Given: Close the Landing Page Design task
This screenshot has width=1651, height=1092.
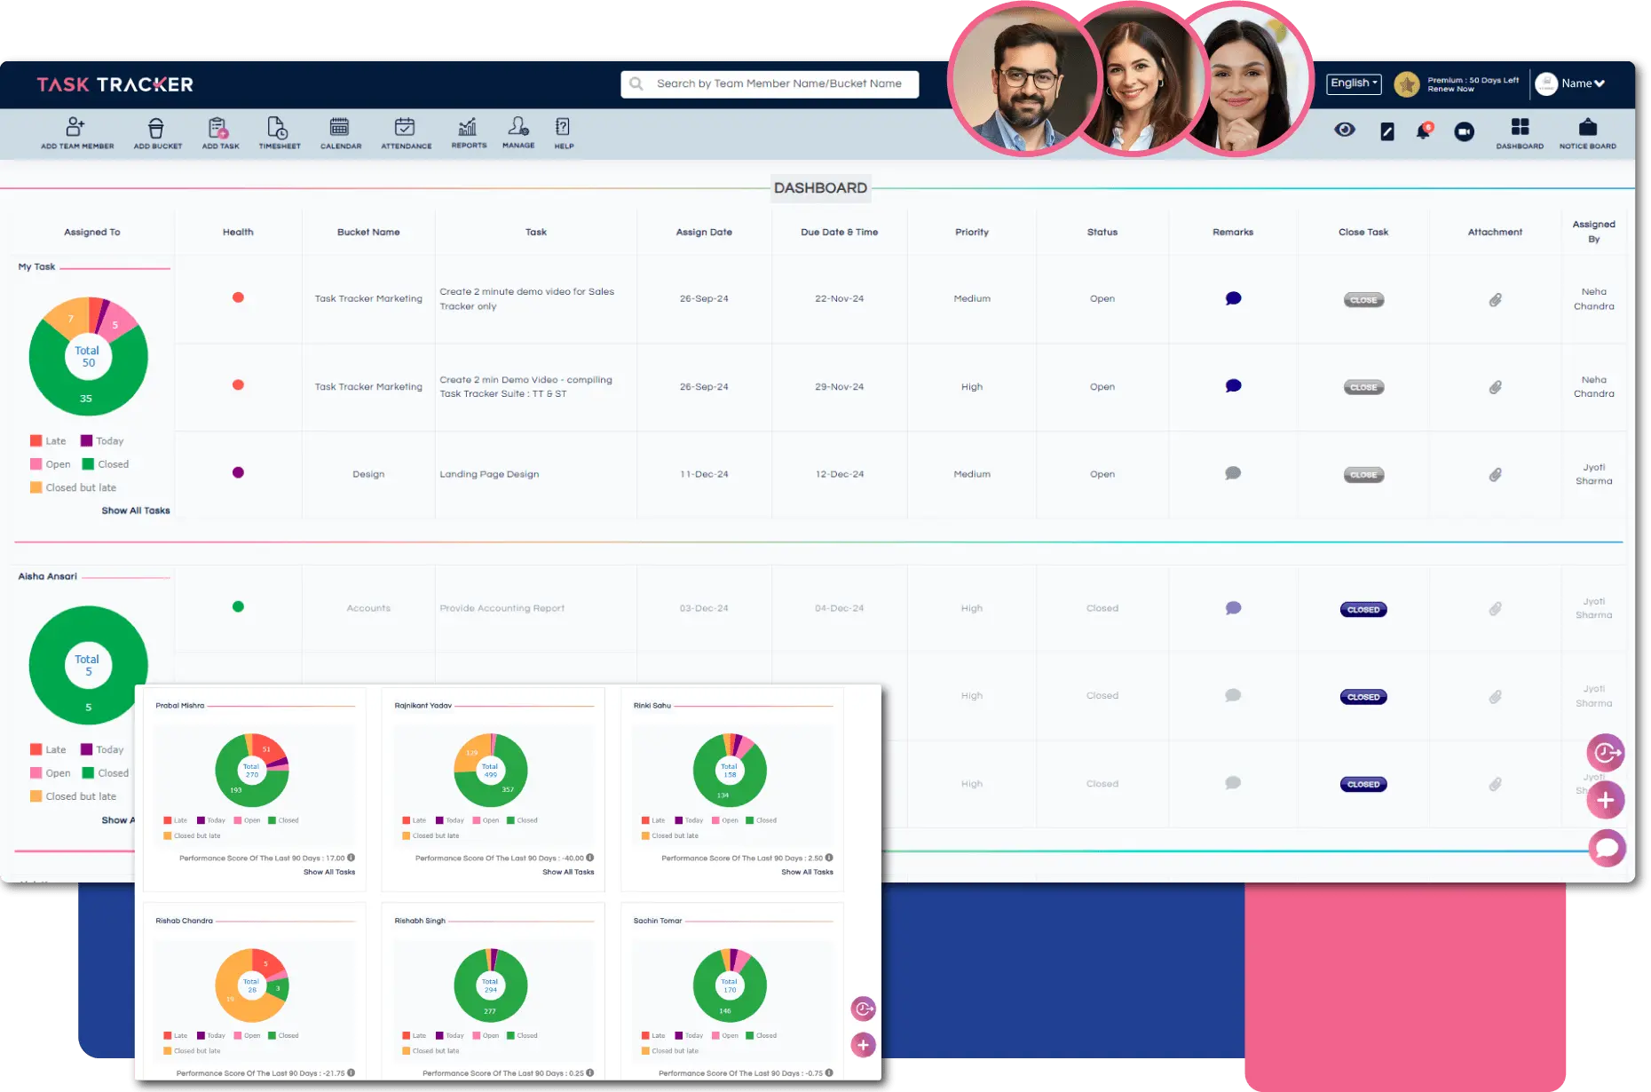Looking at the screenshot, I should click(x=1363, y=475).
